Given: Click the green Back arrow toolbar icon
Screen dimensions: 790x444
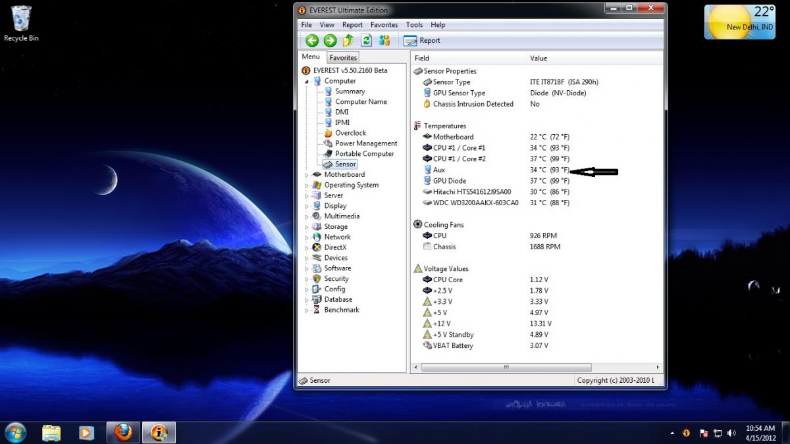Looking at the screenshot, I should pyautogui.click(x=312, y=40).
